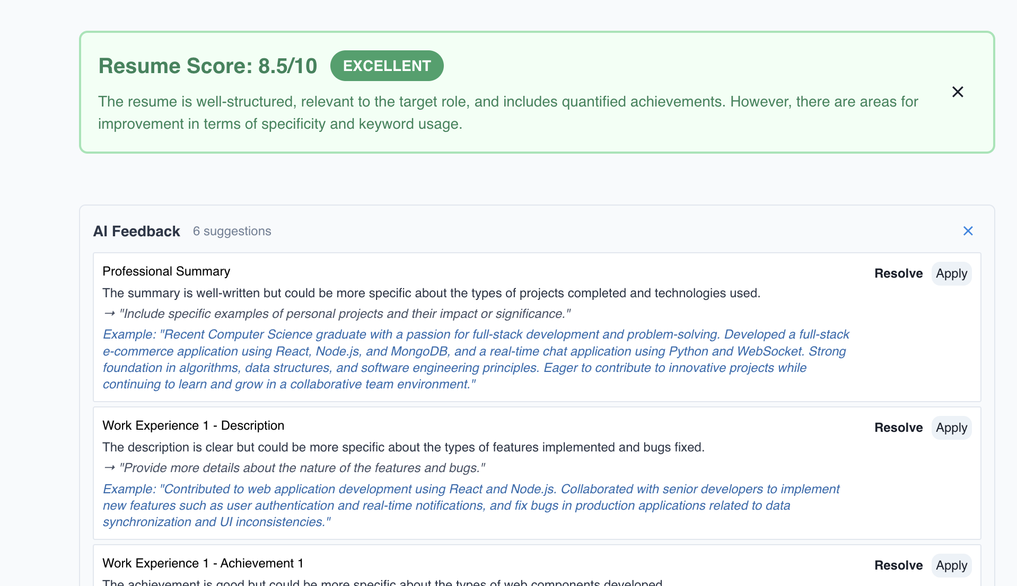Select the Professional Summary card title
Image resolution: width=1017 pixels, height=586 pixels.
[166, 271]
